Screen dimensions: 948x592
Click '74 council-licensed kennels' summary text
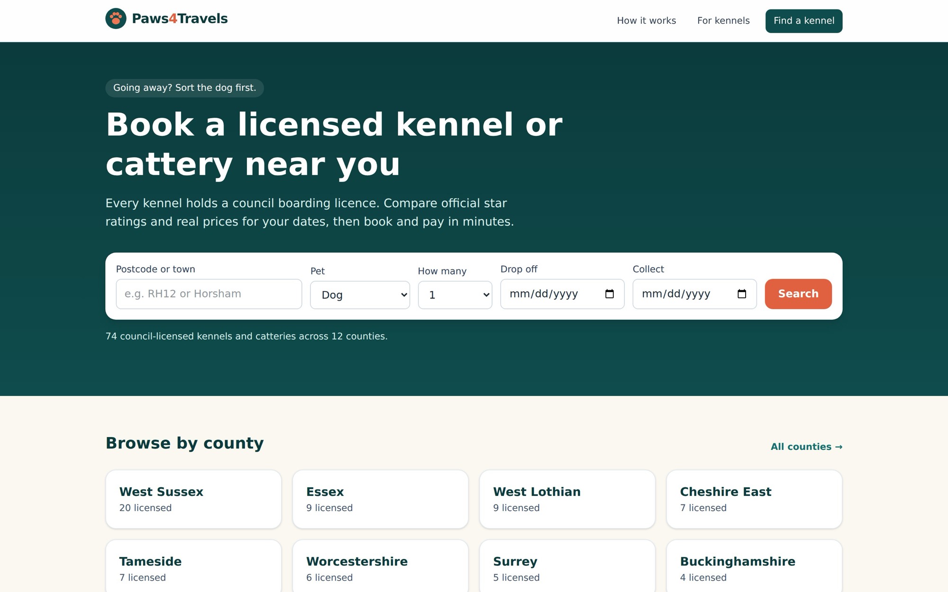pos(246,336)
